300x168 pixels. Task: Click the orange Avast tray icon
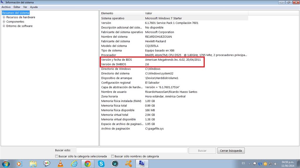pos(265,164)
